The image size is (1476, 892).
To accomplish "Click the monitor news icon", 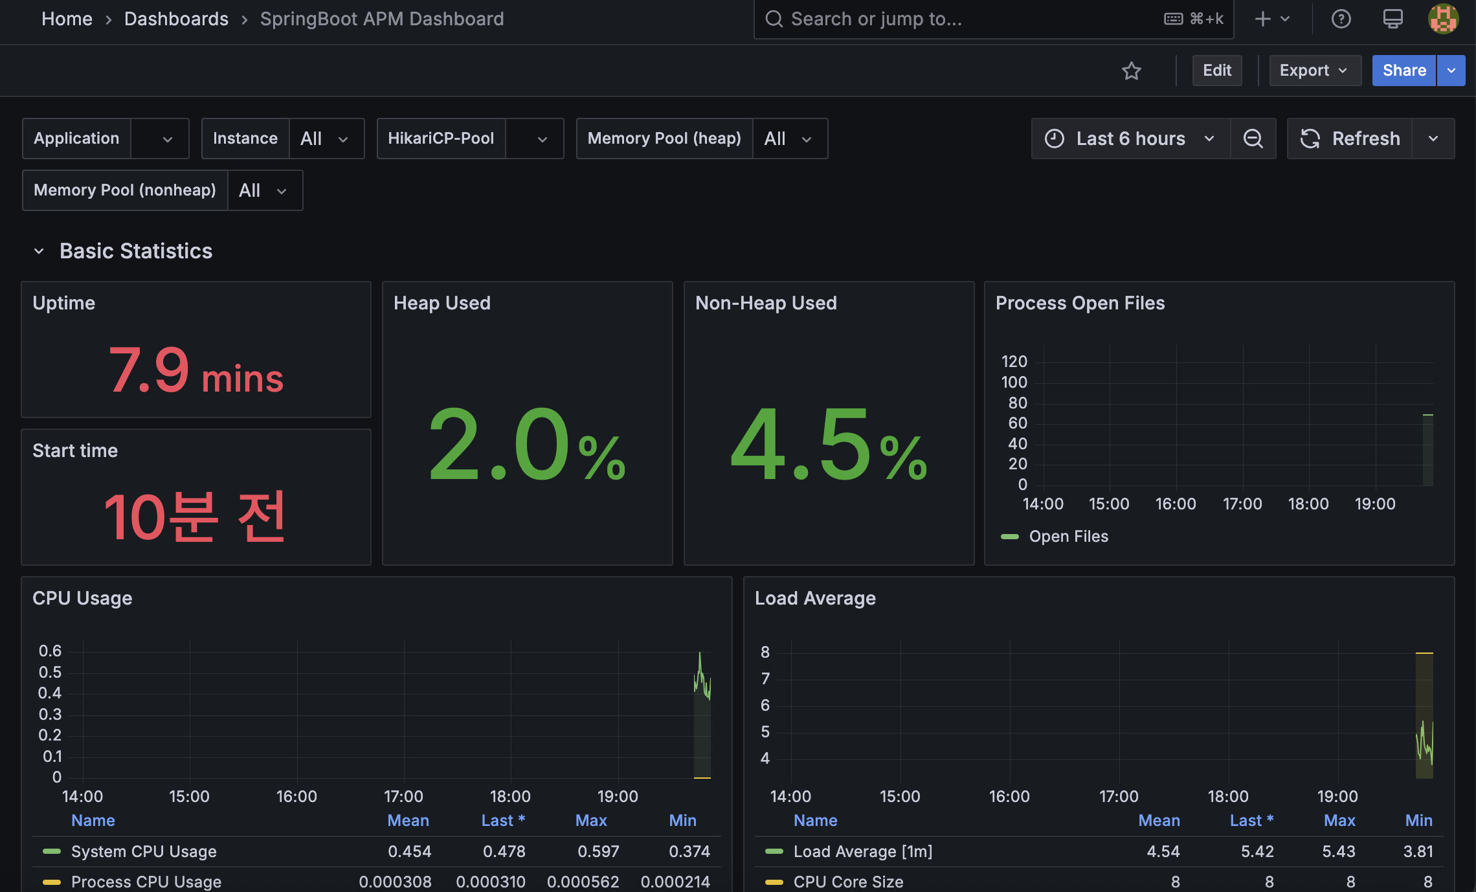I will pos(1392,19).
